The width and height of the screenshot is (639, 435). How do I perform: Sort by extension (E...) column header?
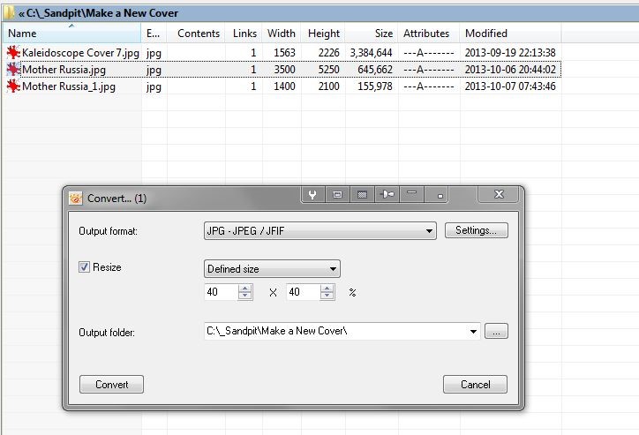(154, 33)
